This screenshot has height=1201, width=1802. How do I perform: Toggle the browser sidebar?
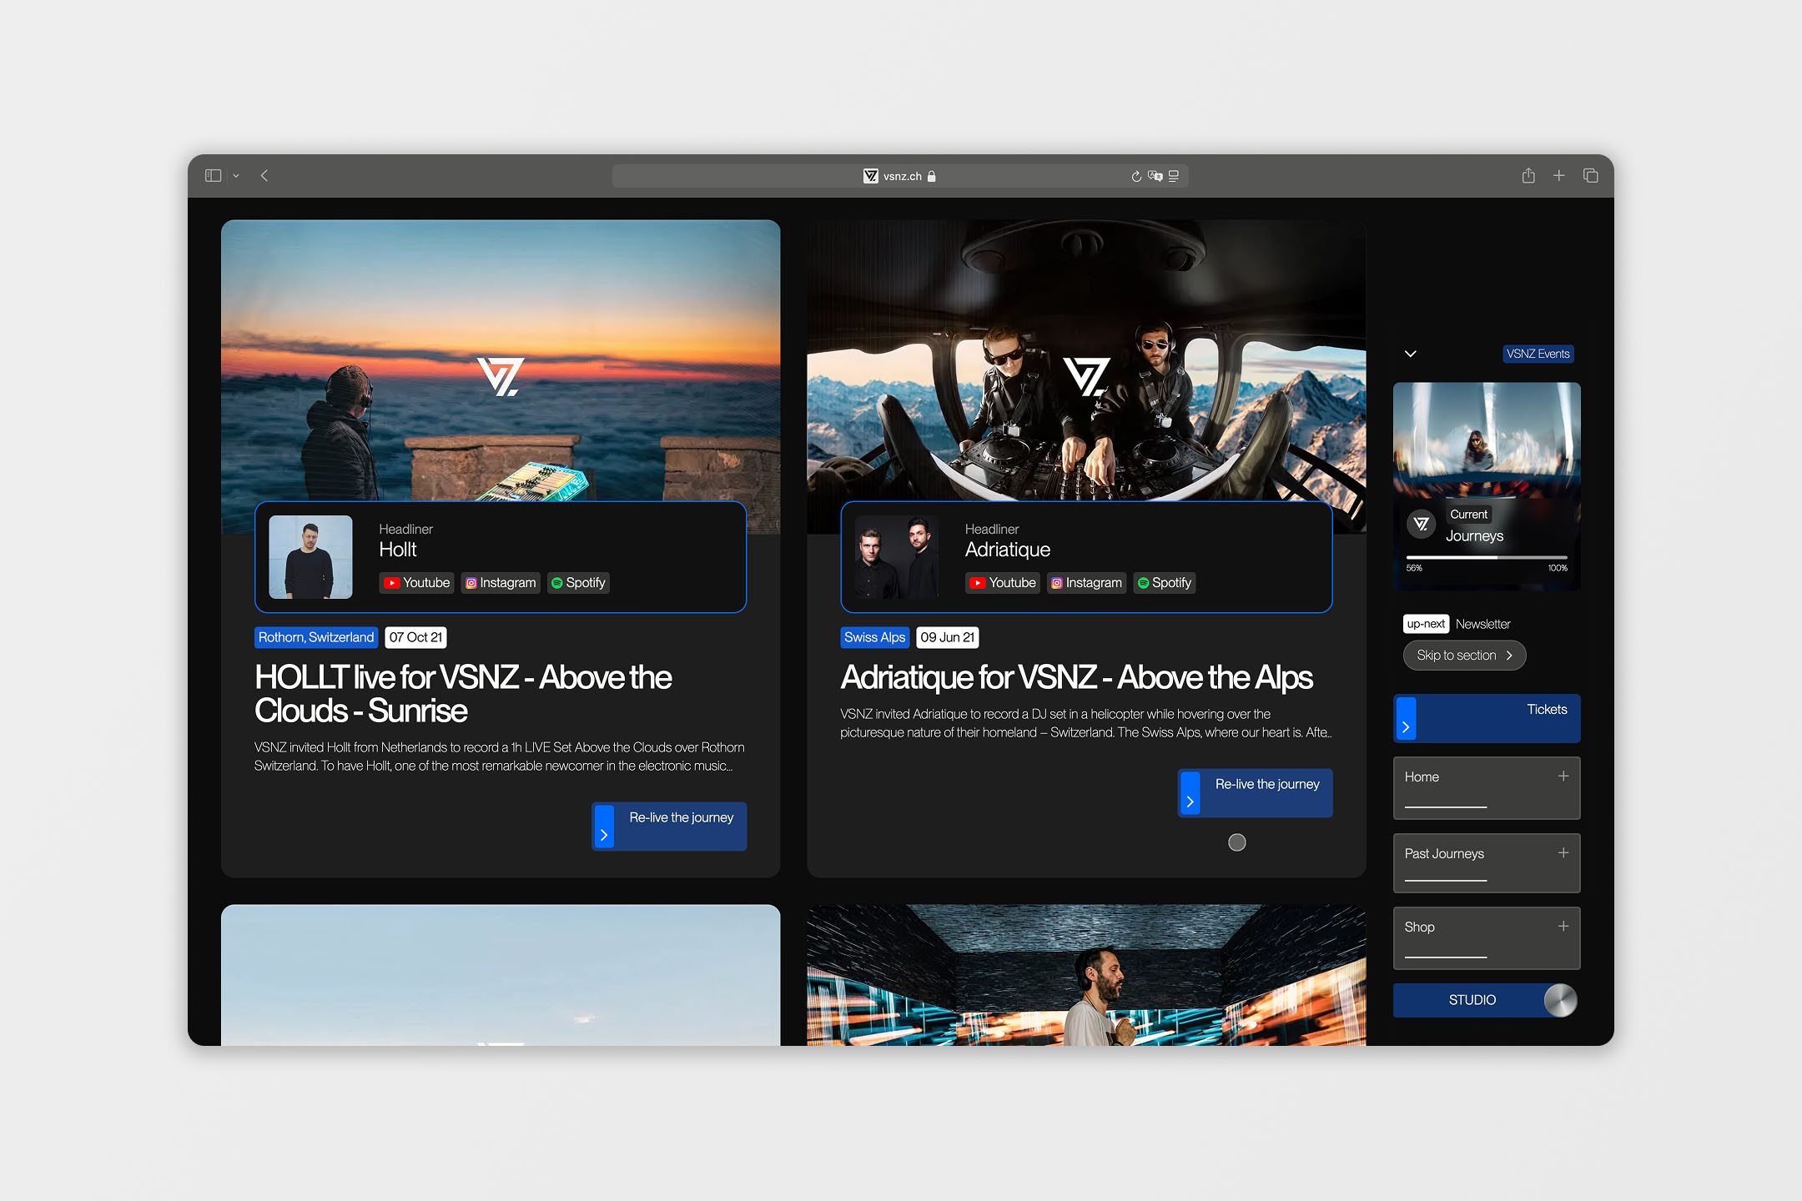(214, 176)
